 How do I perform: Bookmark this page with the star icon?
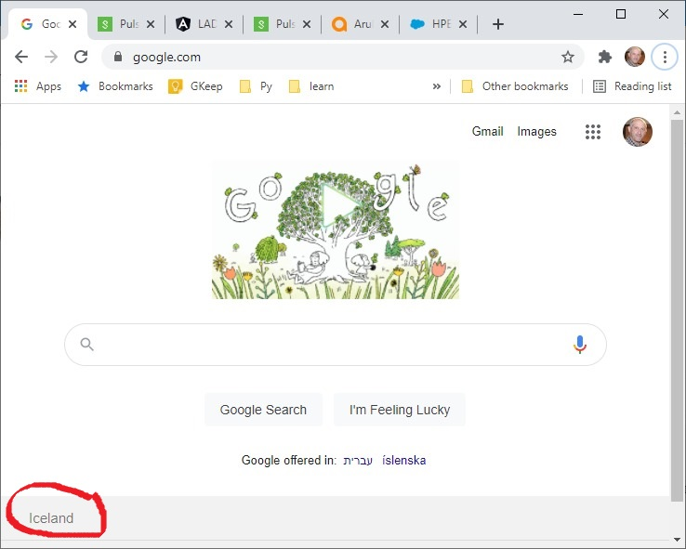(568, 57)
